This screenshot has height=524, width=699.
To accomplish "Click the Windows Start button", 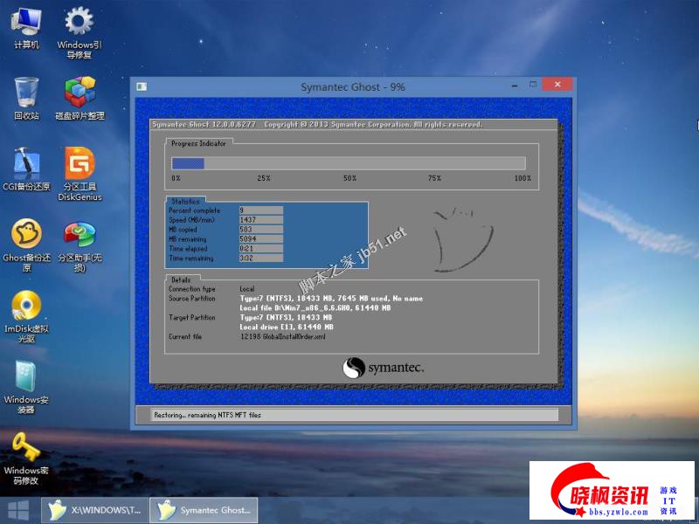I will click(17, 510).
